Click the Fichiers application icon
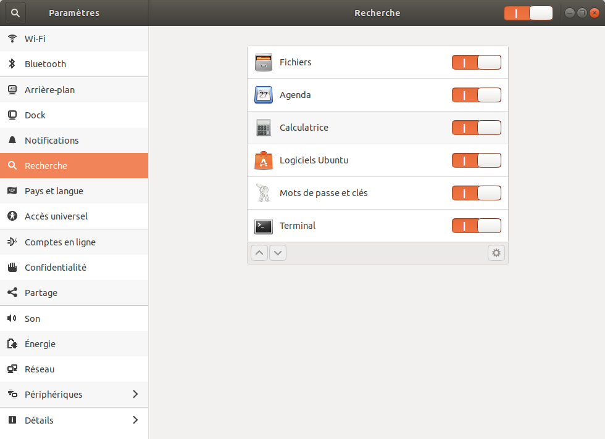The image size is (605, 439). pyautogui.click(x=263, y=62)
